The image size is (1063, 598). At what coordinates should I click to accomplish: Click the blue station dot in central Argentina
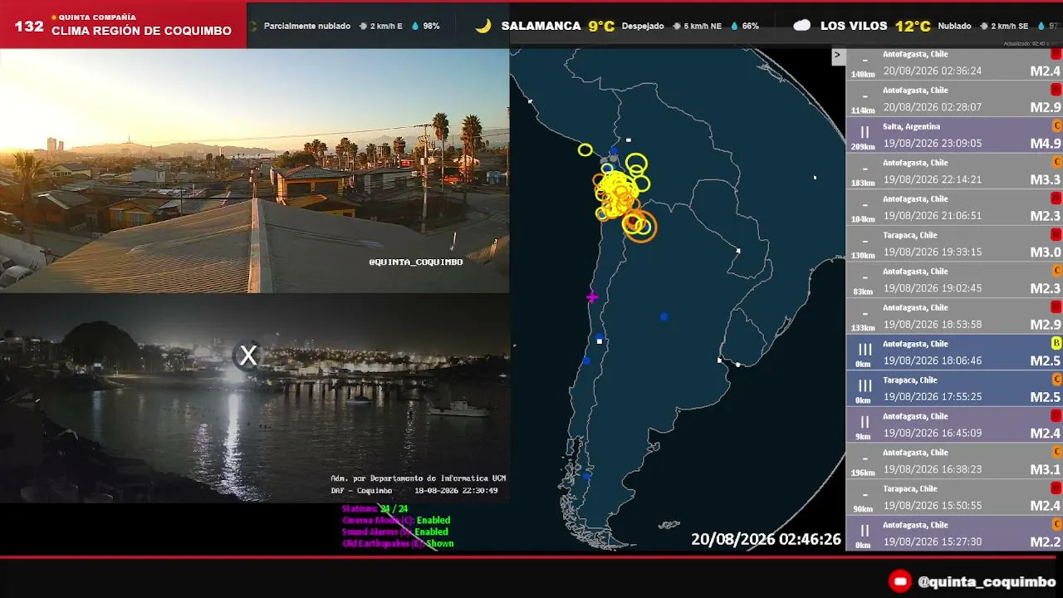point(664,316)
